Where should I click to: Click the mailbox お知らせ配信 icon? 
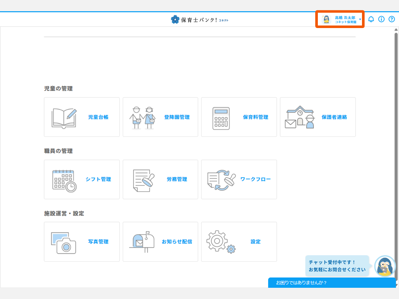pos(142,242)
